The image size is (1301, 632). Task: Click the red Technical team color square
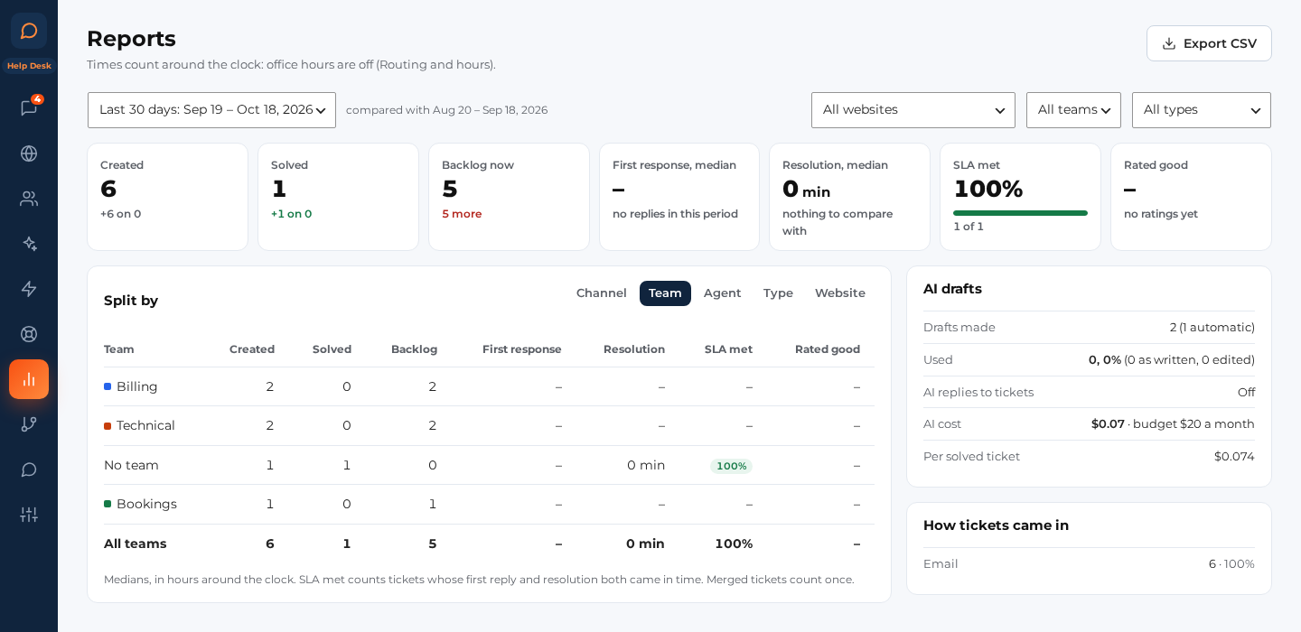pos(108,425)
